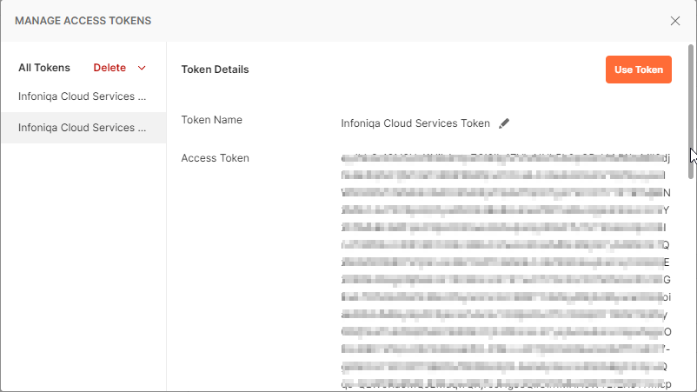Click the Access Token label
697x392 pixels.
click(x=215, y=158)
